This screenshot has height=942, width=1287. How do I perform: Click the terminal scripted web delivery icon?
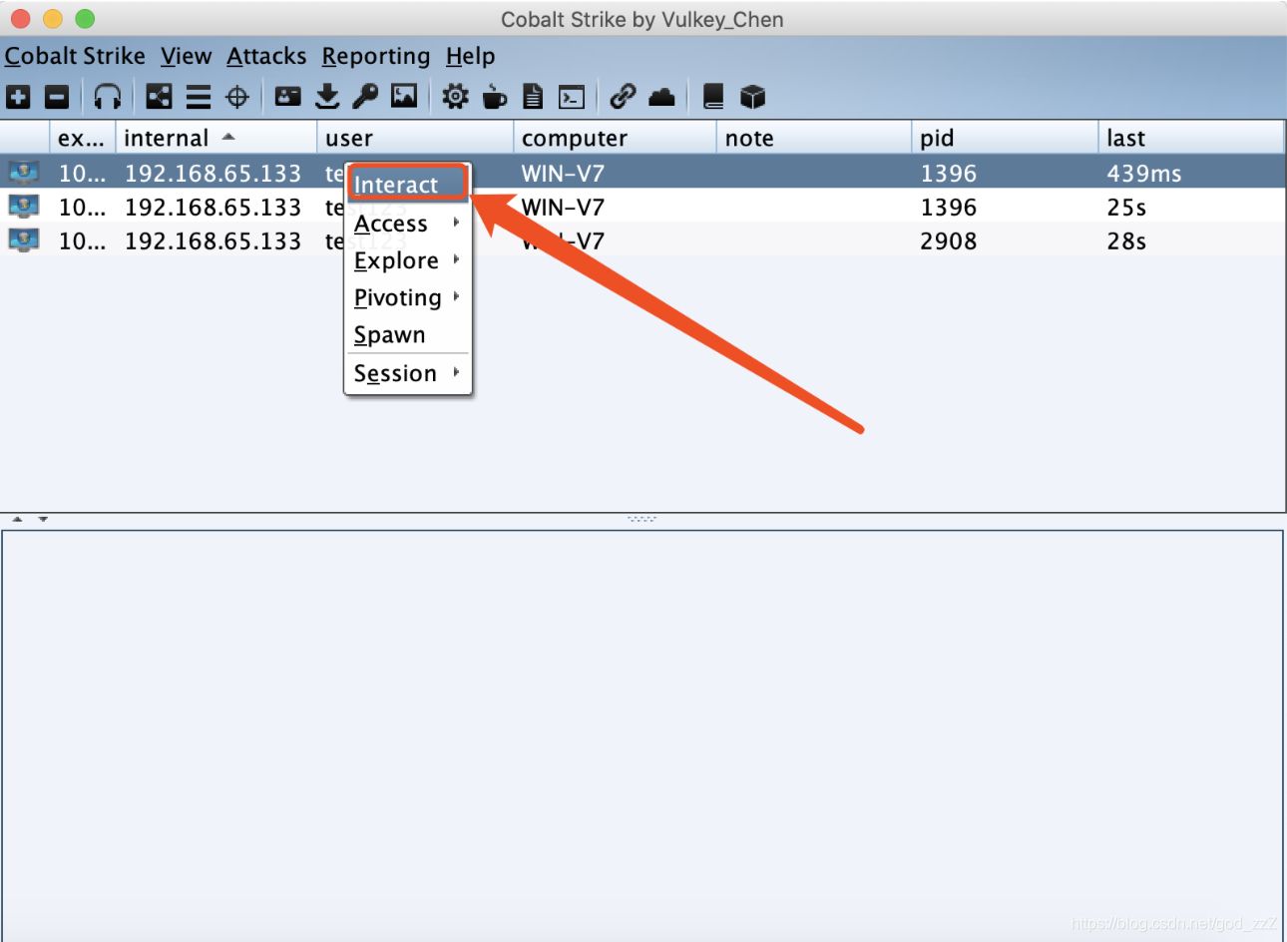point(572,97)
